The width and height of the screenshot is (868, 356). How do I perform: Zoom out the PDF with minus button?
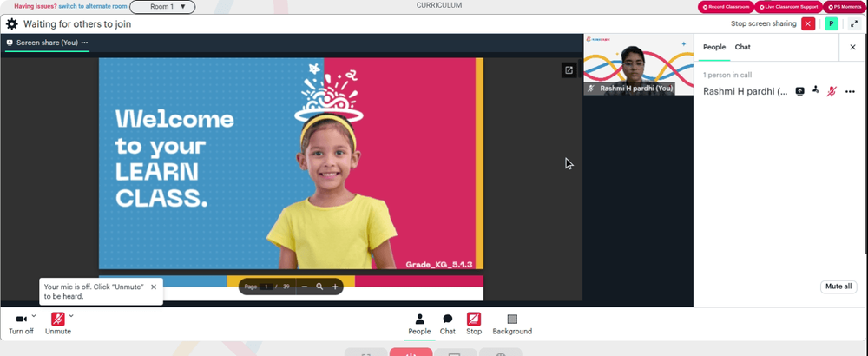[x=305, y=287]
